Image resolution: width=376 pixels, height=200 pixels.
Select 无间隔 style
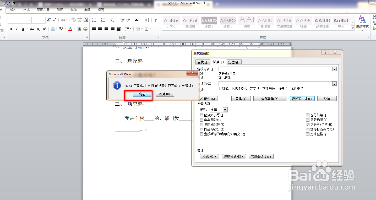point(190,23)
